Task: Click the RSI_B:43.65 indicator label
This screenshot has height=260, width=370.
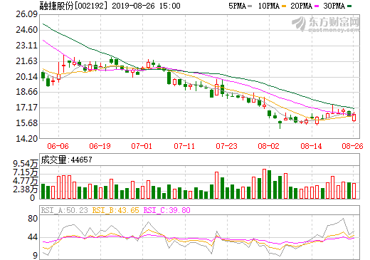Action: 115,210
